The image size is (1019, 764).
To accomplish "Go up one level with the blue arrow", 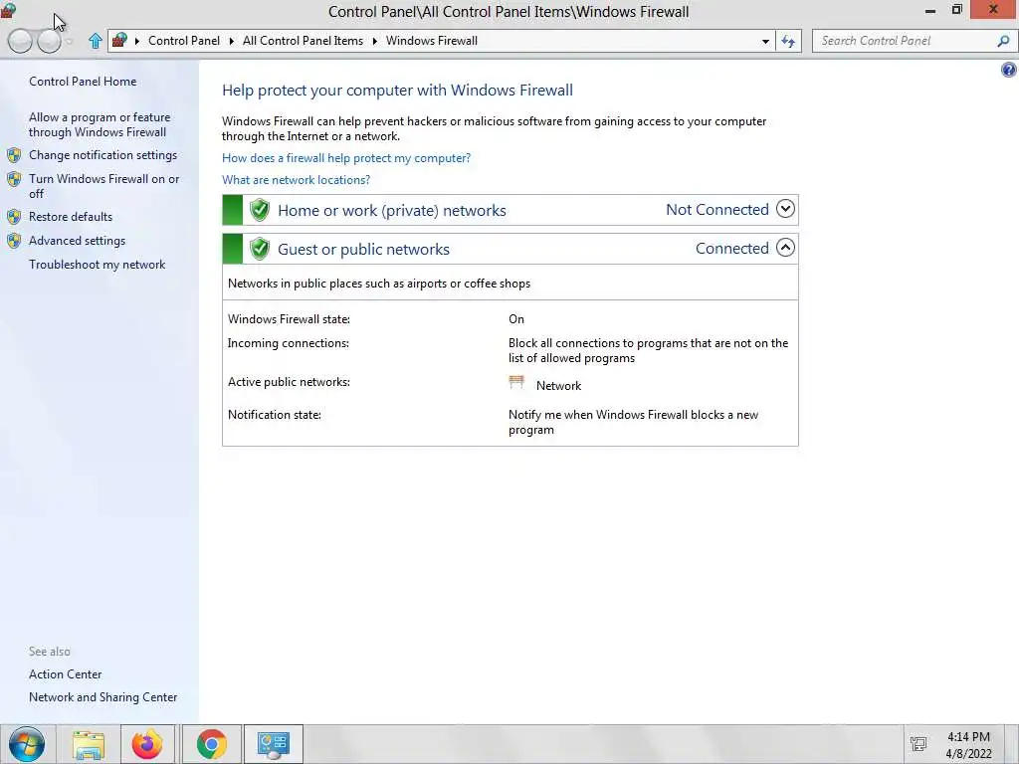I will pos(95,41).
